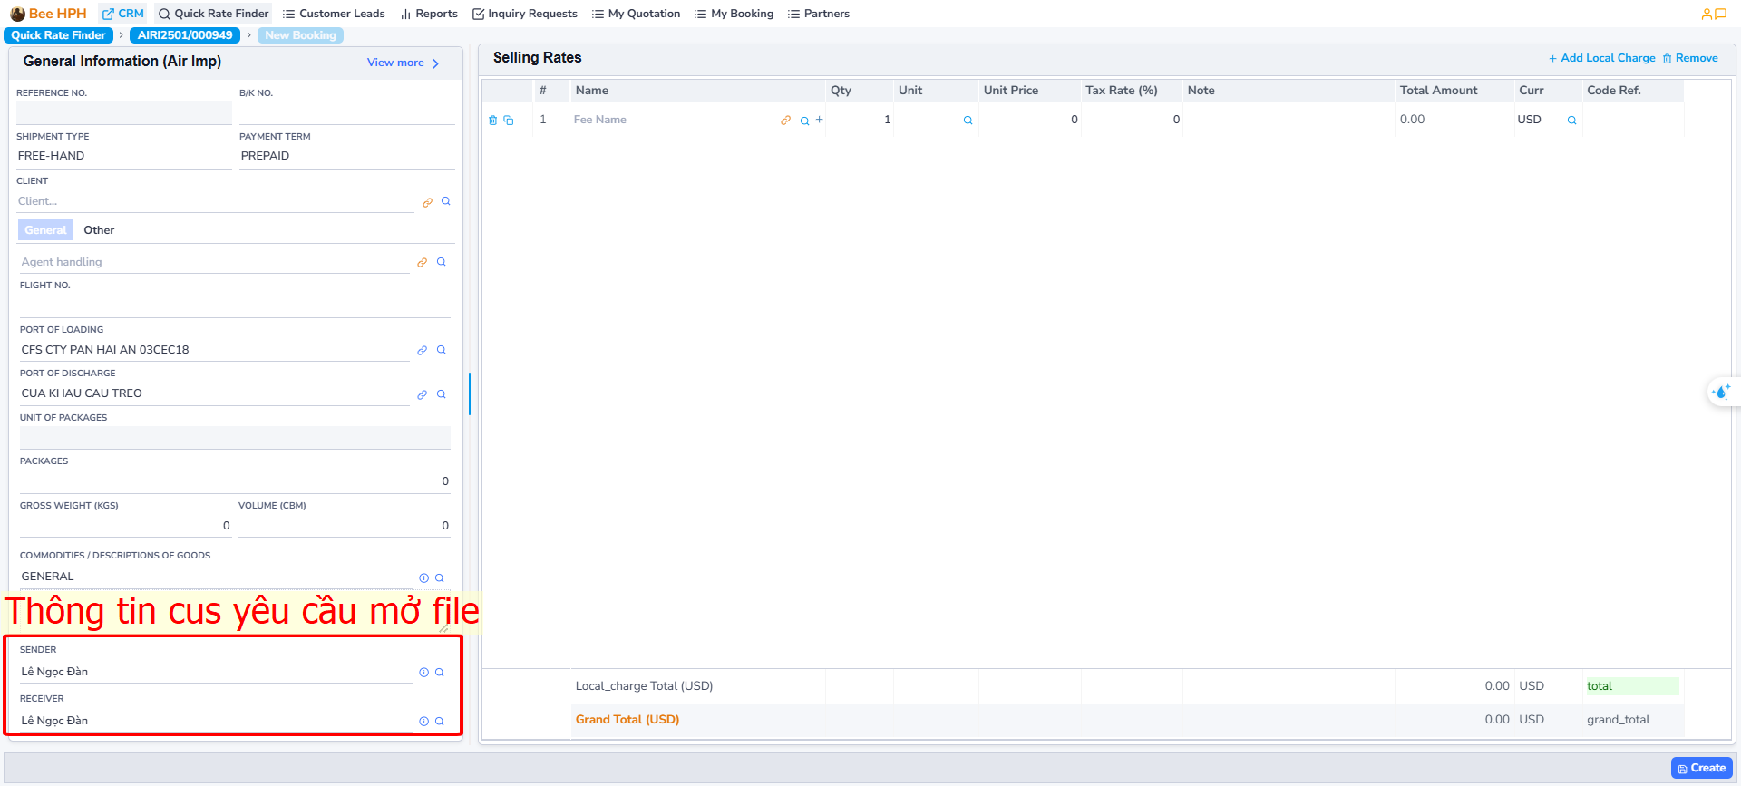Open the Customer Leads menu
Image resolution: width=1741 pixels, height=786 pixels.
coord(334,14)
